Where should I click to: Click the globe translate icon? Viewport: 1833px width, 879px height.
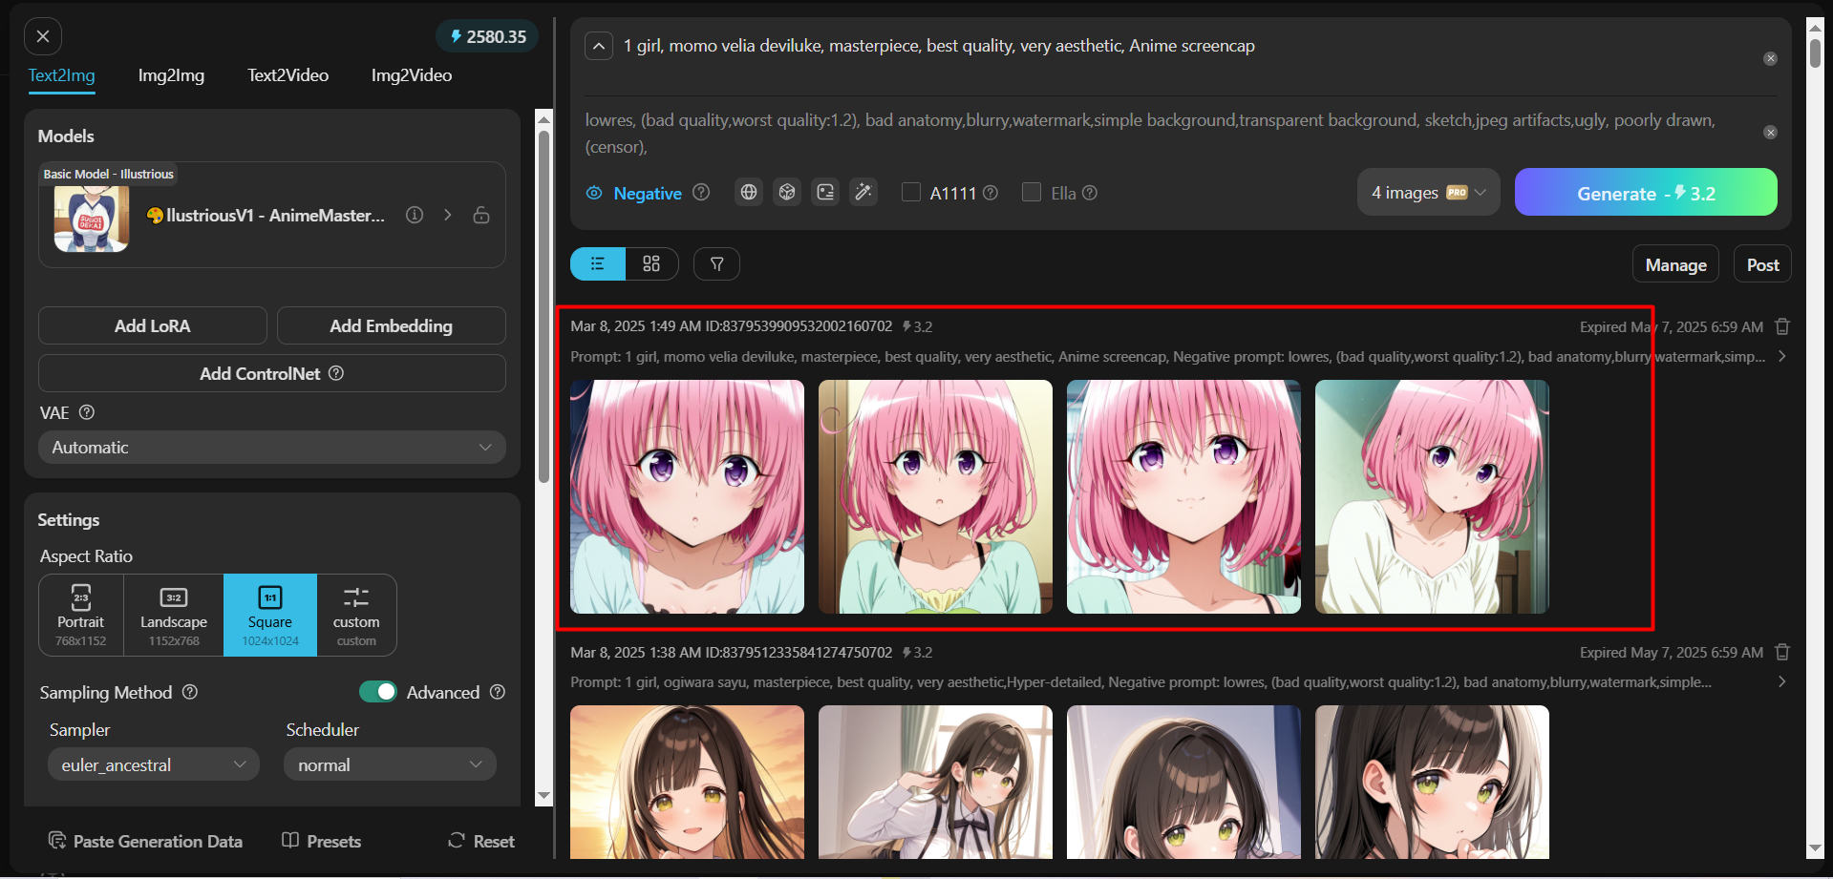click(749, 192)
